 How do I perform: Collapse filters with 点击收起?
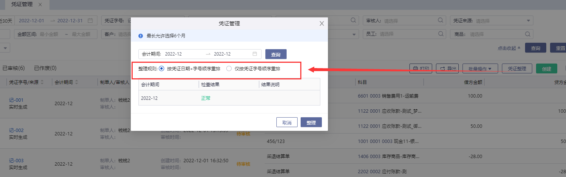click(x=509, y=48)
